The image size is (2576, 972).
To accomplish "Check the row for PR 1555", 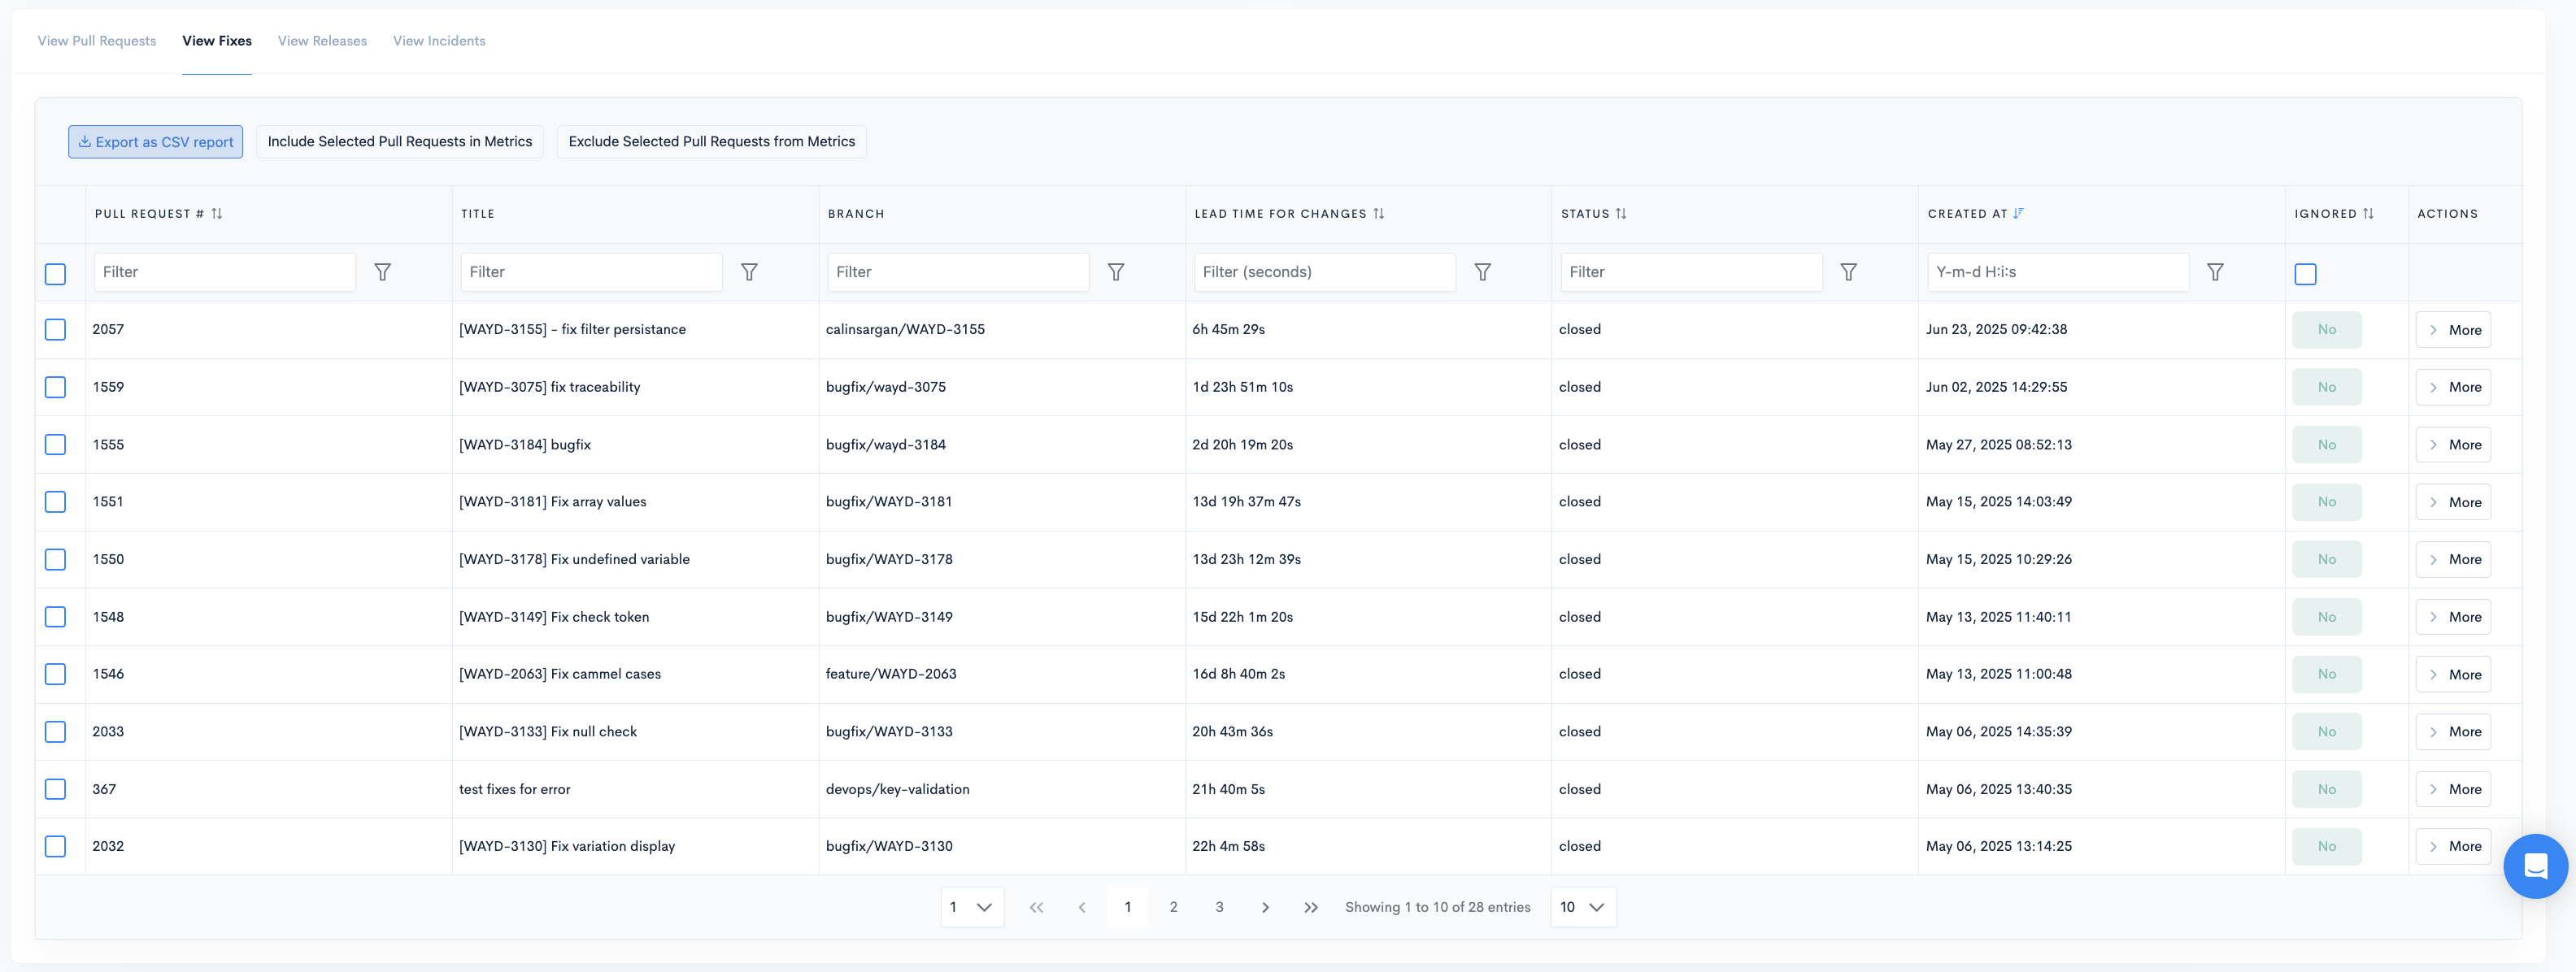I will (56, 445).
